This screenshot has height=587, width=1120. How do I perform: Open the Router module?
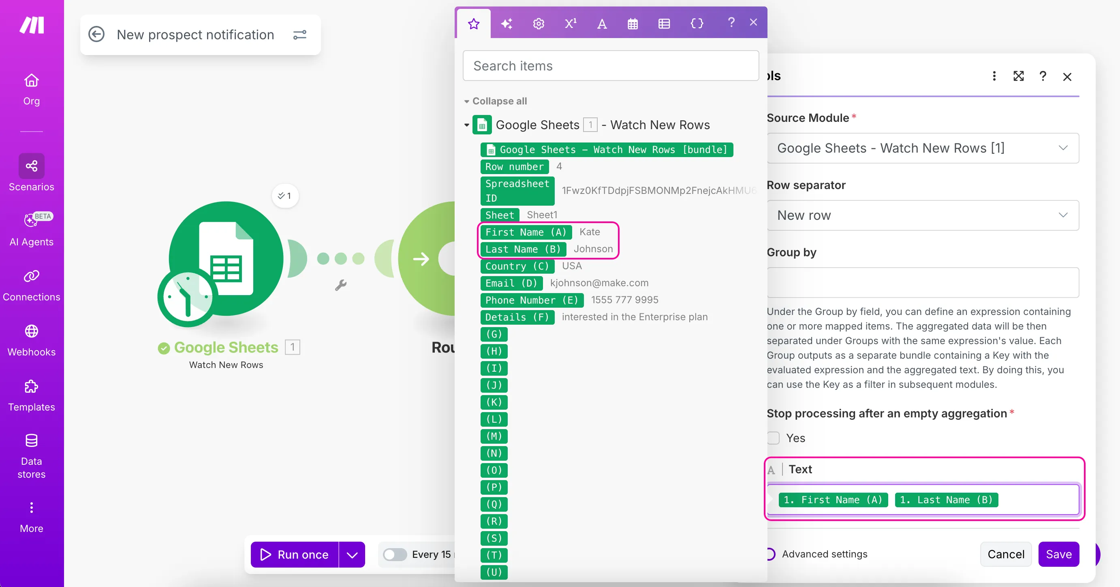(x=427, y=259)
